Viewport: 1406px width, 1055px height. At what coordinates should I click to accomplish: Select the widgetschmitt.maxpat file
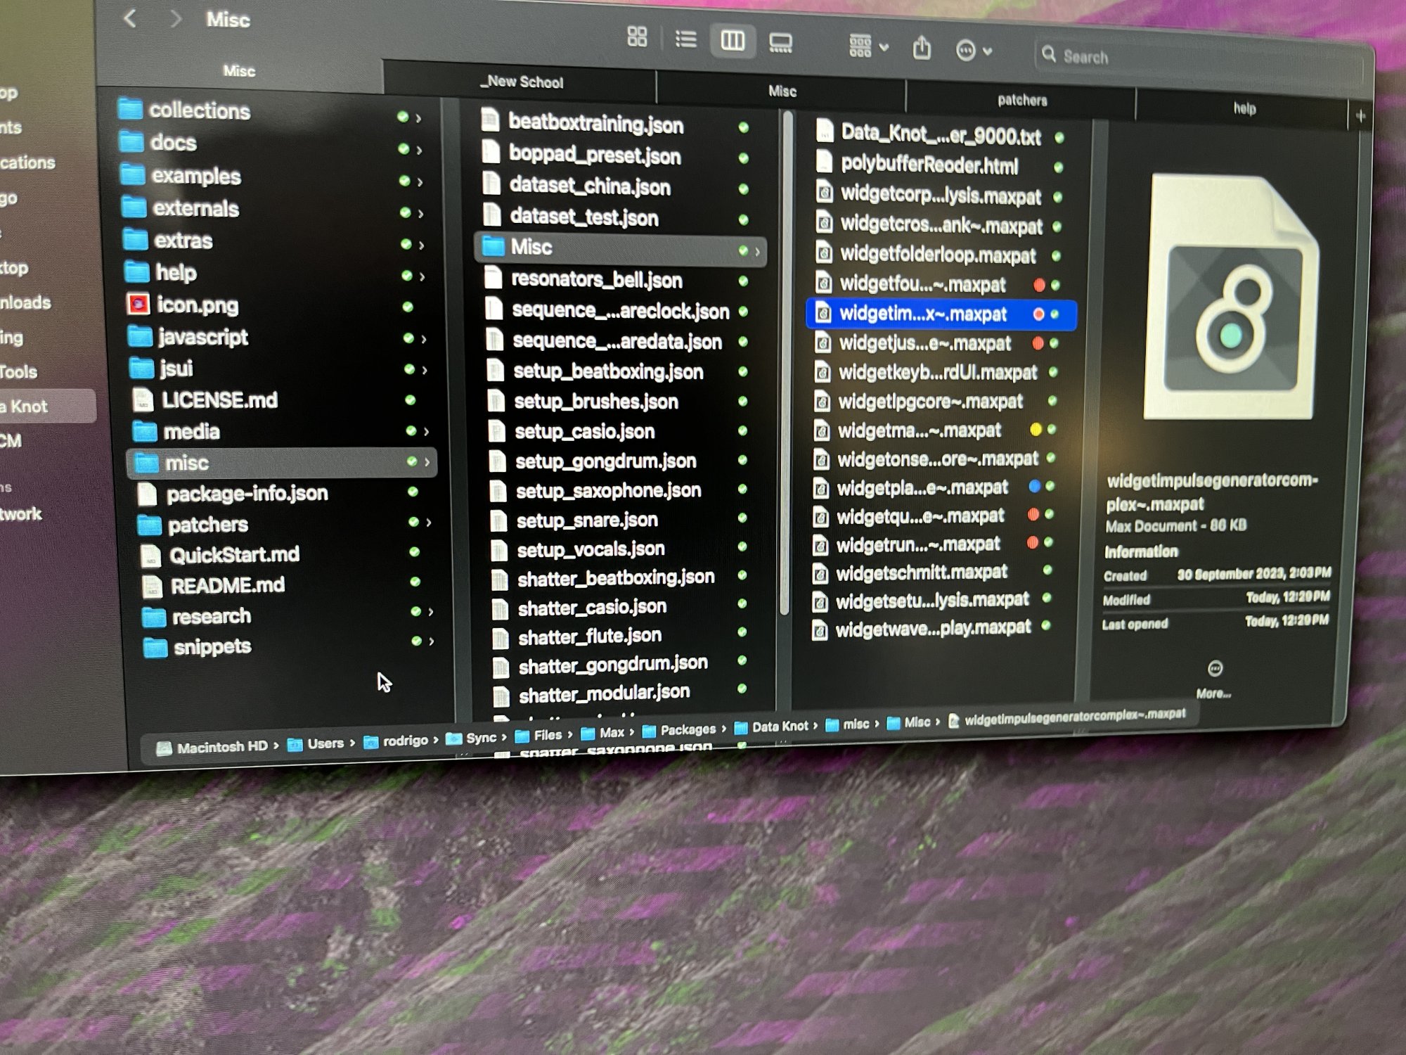(x=920, y=573)
